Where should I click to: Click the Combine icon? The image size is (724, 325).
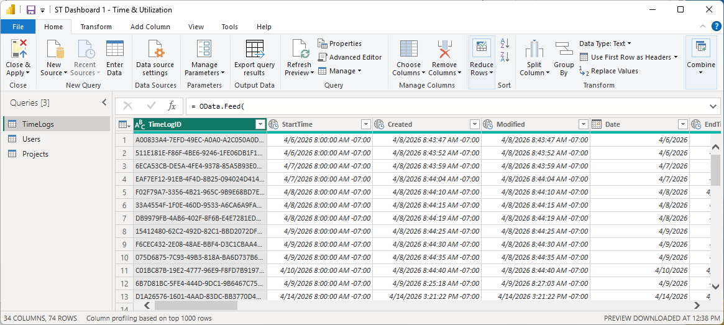(x=700, y=48)
